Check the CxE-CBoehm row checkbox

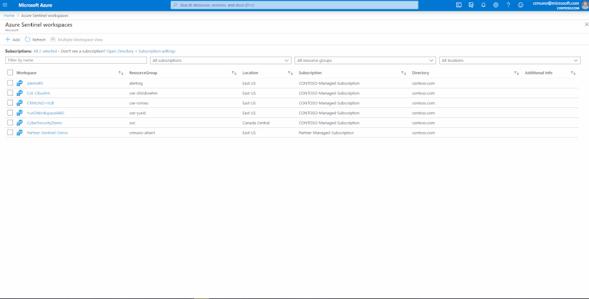click(10, 93)
